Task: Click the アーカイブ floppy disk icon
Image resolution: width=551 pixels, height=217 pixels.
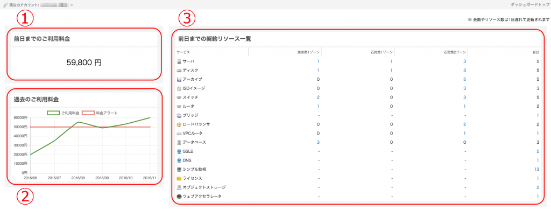Action: pos(179,79)
